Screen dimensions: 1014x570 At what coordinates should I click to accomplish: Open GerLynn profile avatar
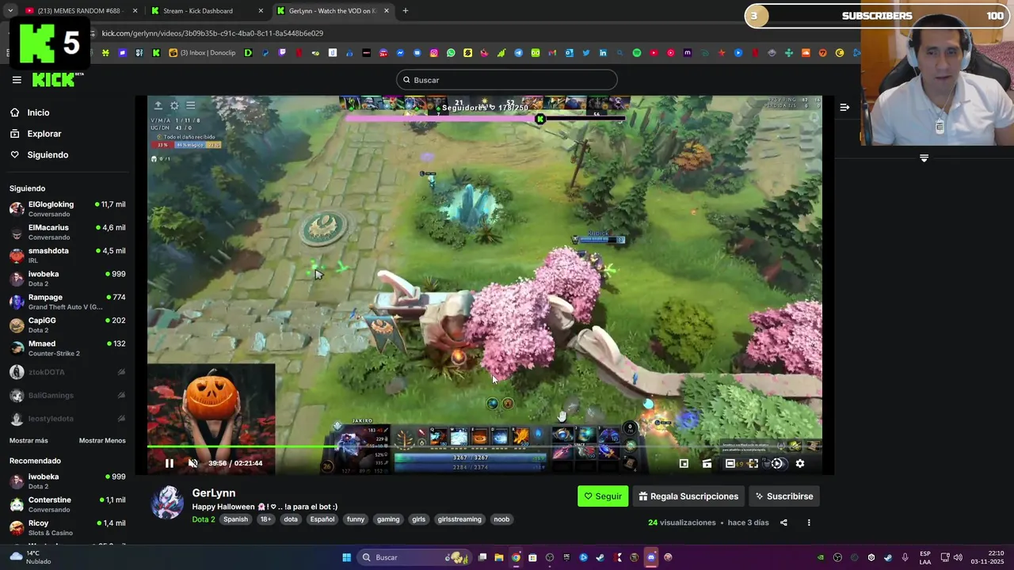point(167,503)
